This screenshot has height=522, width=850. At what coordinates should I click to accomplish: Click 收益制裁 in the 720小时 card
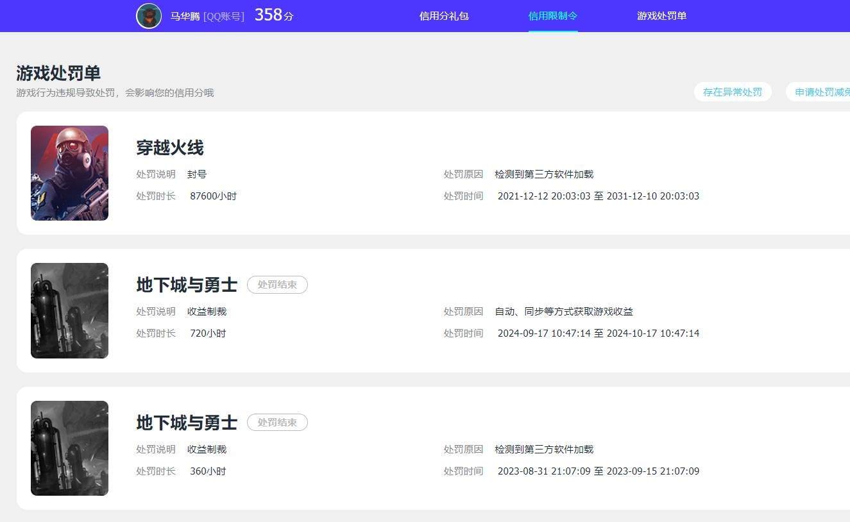207,312
